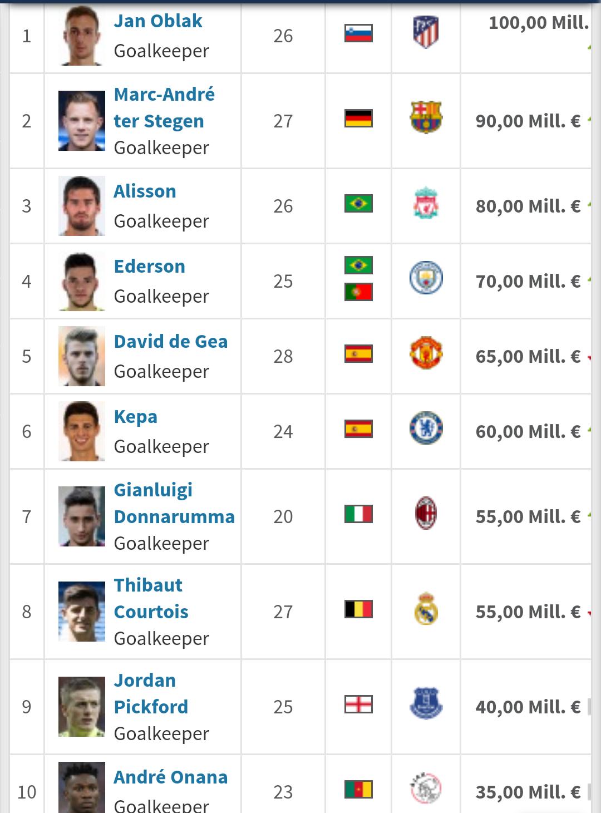Click the Slovenia flag icon
Viewport: 601px width, 813px height.
pos(358,33)
